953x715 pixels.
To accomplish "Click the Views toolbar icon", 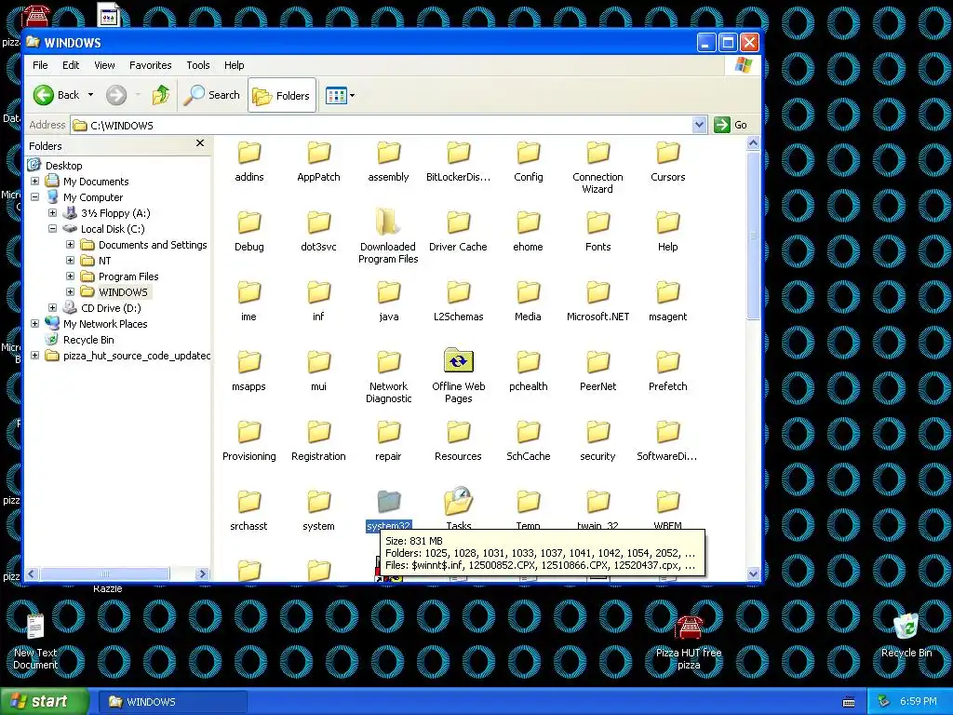I will pyautogui.click(x=335, y=96).
